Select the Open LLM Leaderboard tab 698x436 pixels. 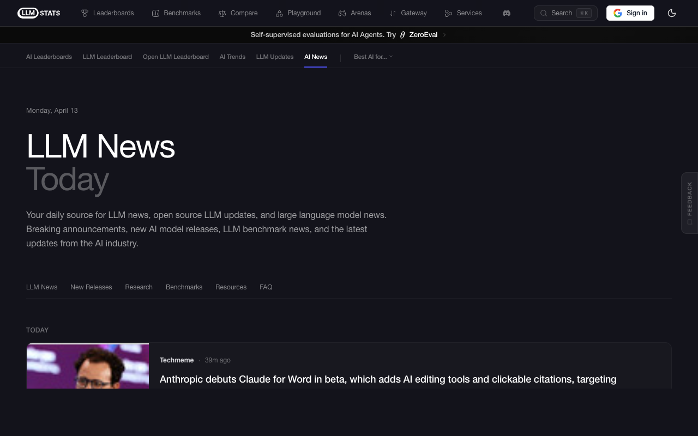click(176, 57)
